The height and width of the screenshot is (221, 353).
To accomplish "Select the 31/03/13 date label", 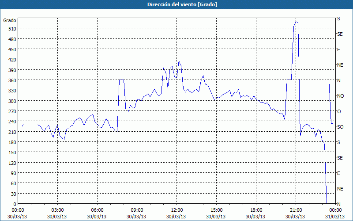I will coord(335,217).
